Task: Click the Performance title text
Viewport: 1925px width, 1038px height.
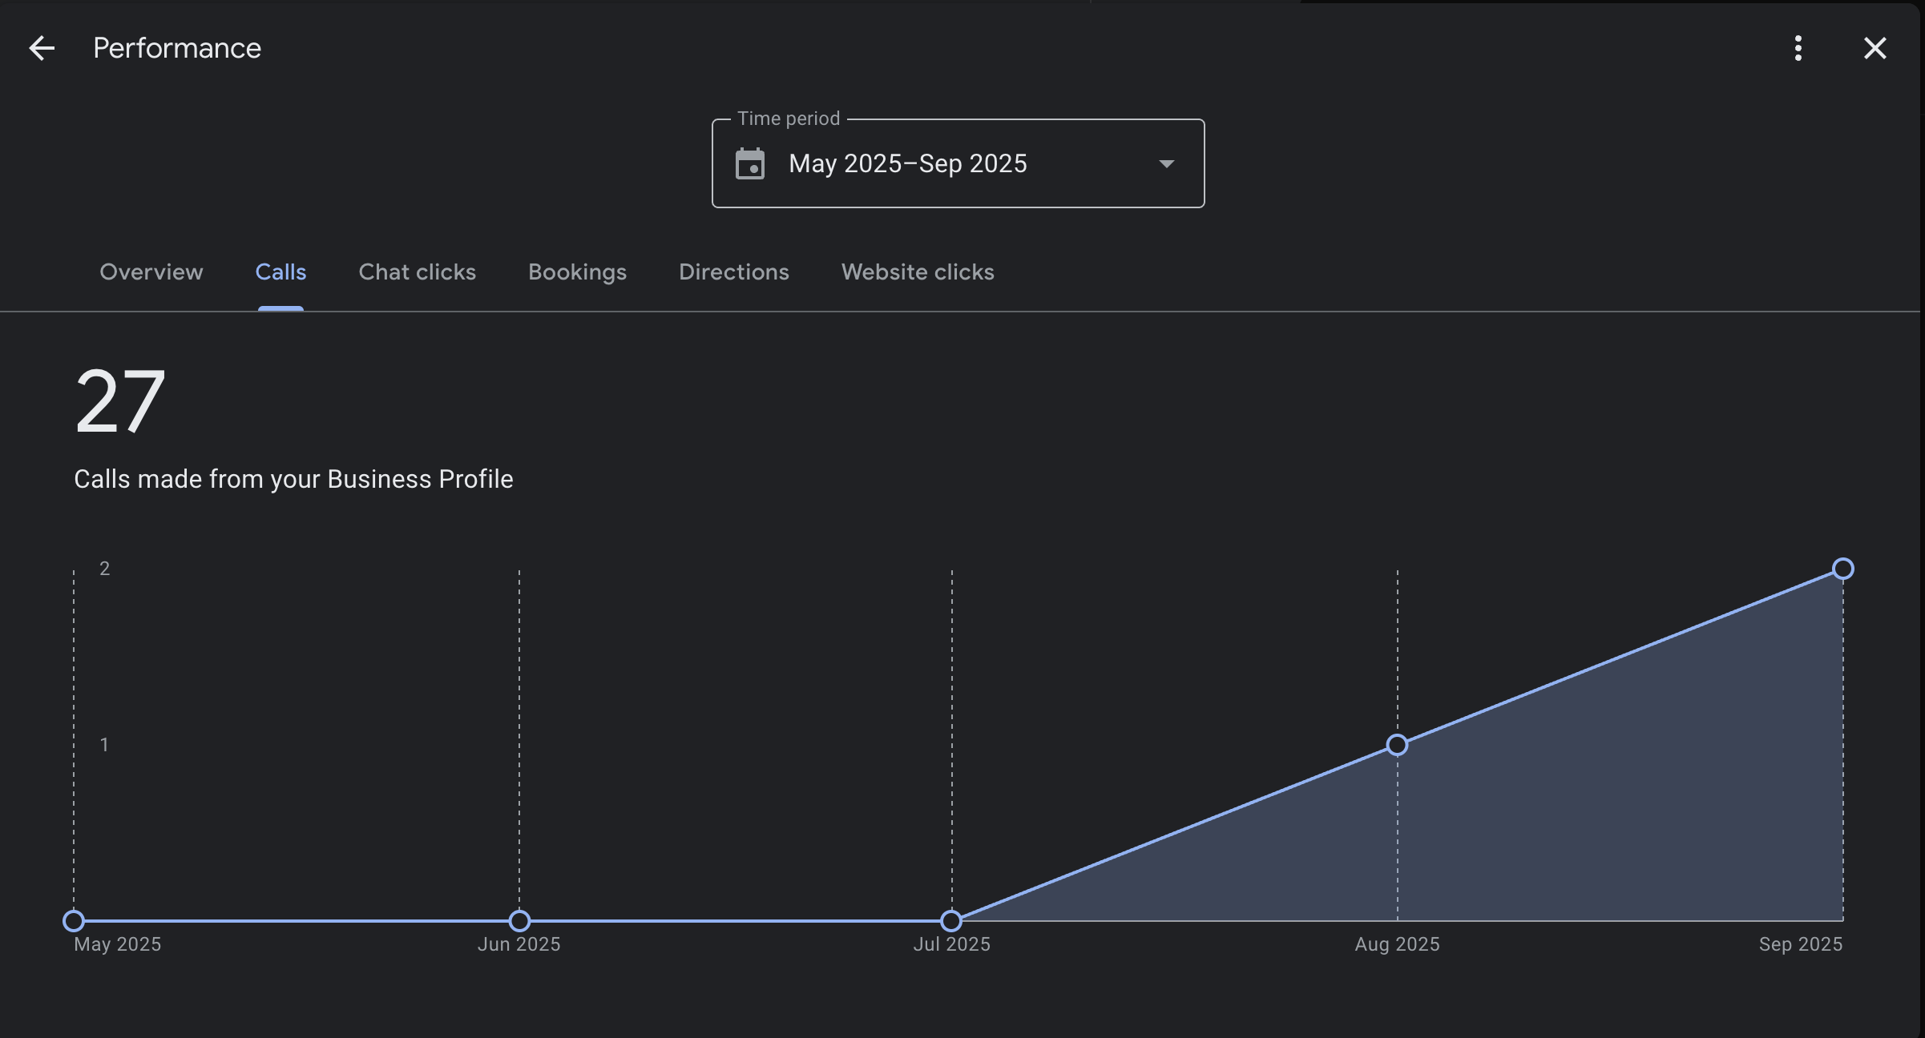Action: tap(177, 48)
